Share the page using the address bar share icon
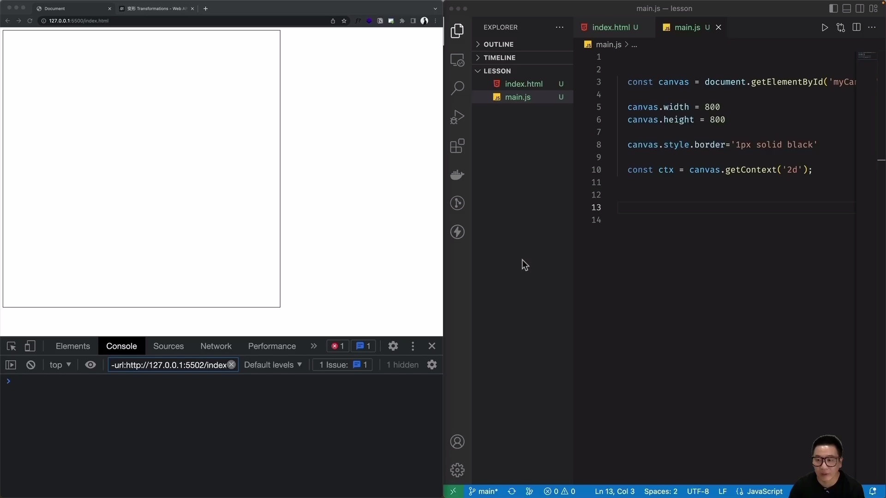This screenshot has height=498, width=886. coord(333,21)
